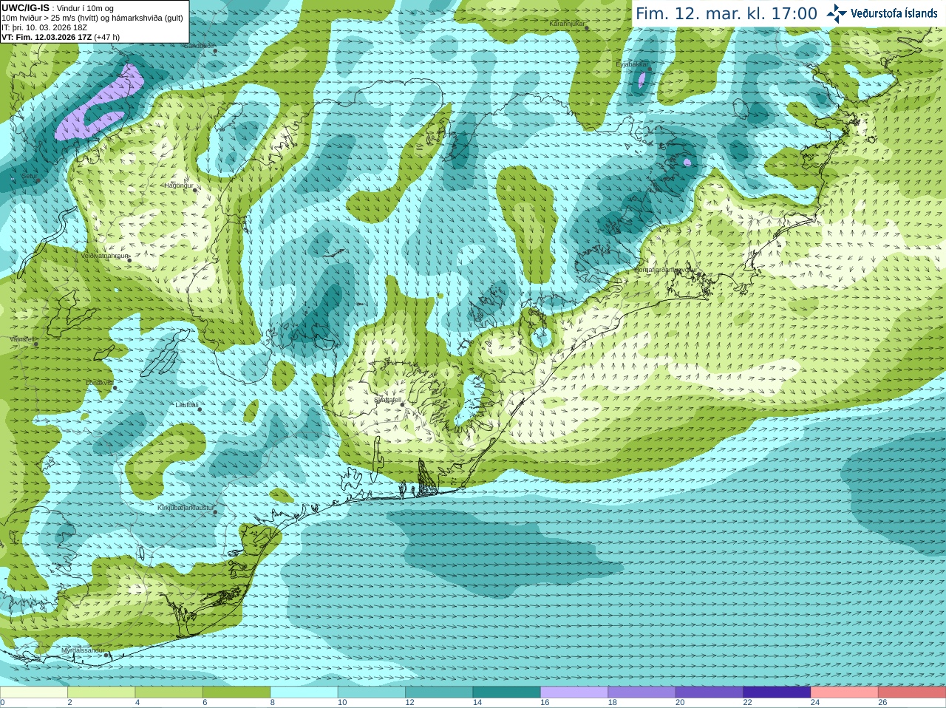This screenshot has height=708, width=946.
Task: Select the 'Fim. 12. mar. kl. 17:00' timestamp
Action: click(726, 14)
